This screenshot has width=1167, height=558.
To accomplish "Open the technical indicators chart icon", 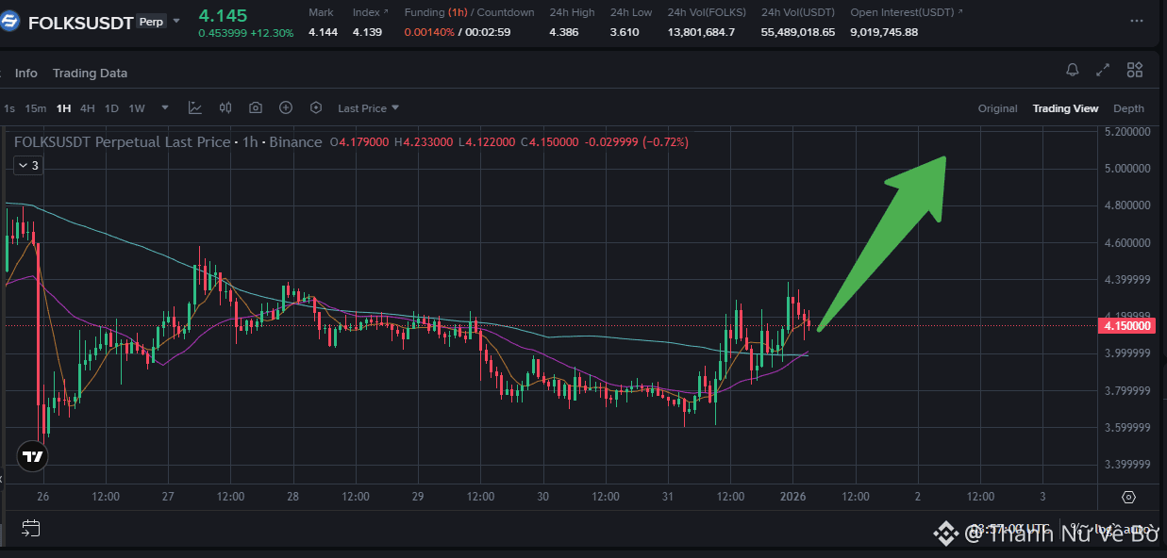I will click(195, 108).
